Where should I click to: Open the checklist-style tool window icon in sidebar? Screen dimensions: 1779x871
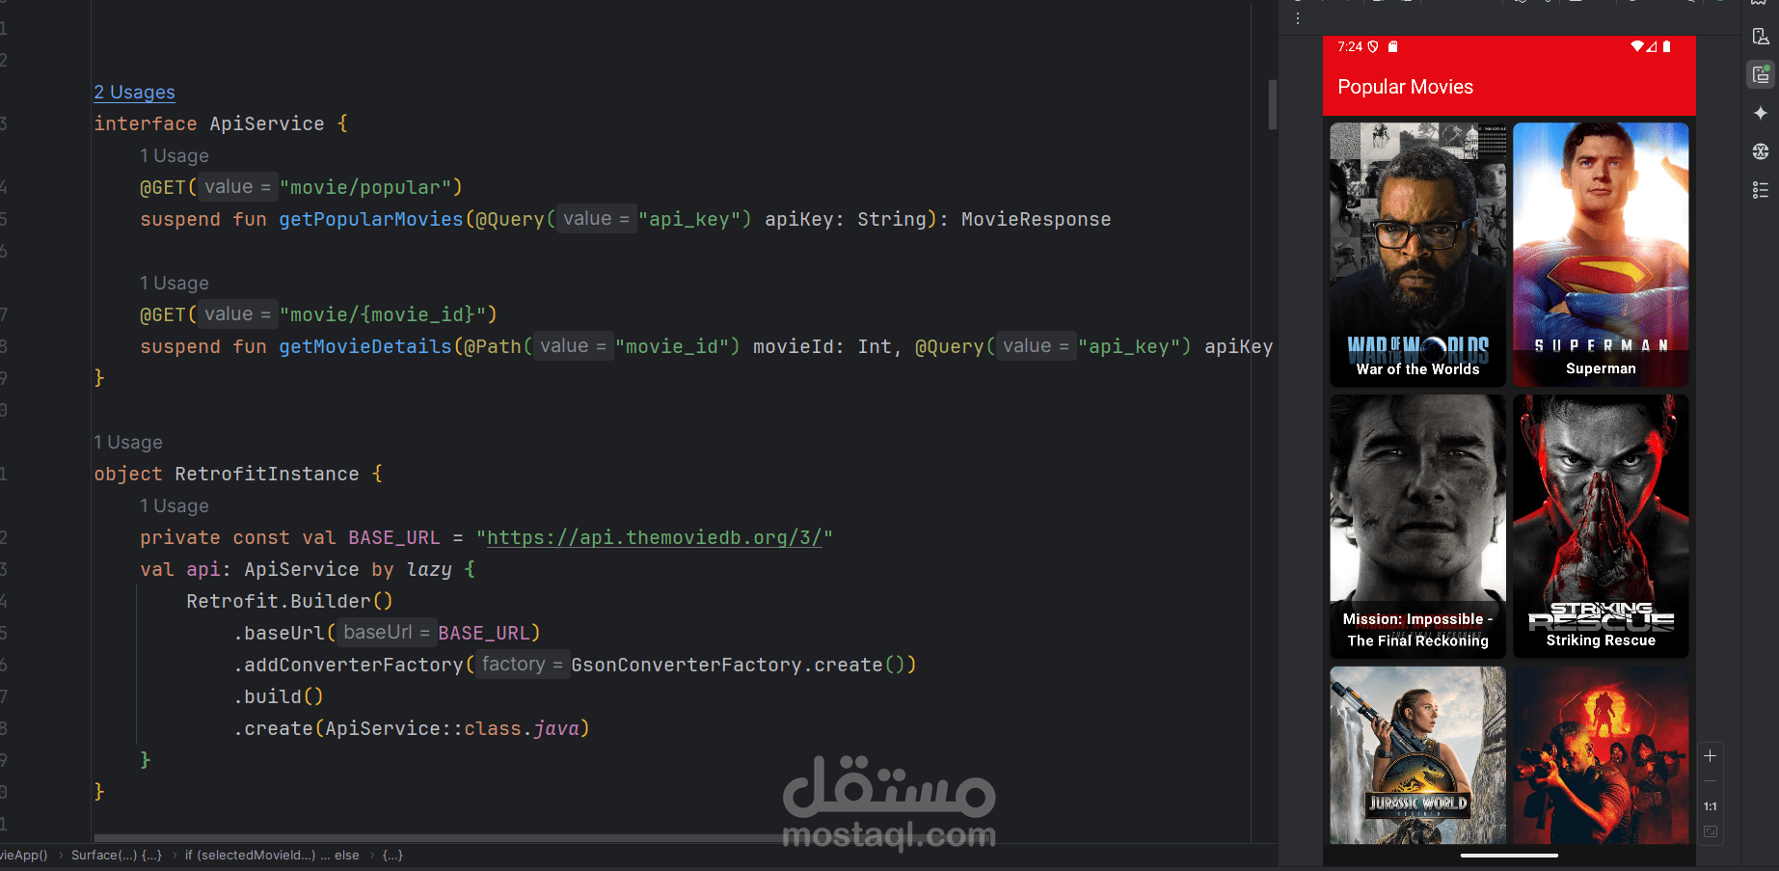(1761, 190)
